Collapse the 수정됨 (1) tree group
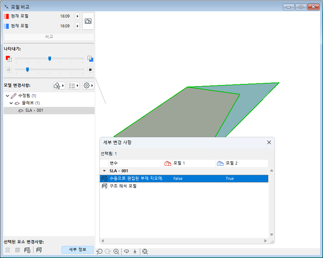 pos(7,96)
